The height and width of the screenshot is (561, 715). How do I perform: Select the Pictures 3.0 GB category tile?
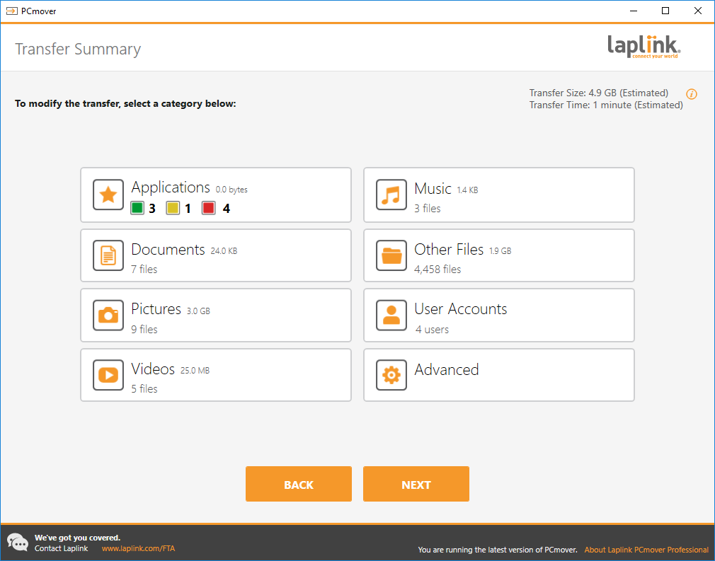pyautogui.click(x=216, y=316)
